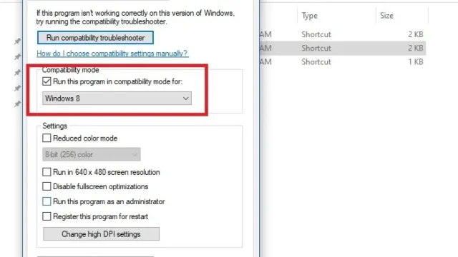Open 'How do I choose compatibility settings manually?' link

[x=112, y=54]
